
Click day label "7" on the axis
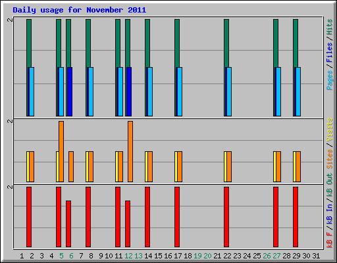pyautogui.click(x=81, y=256)
